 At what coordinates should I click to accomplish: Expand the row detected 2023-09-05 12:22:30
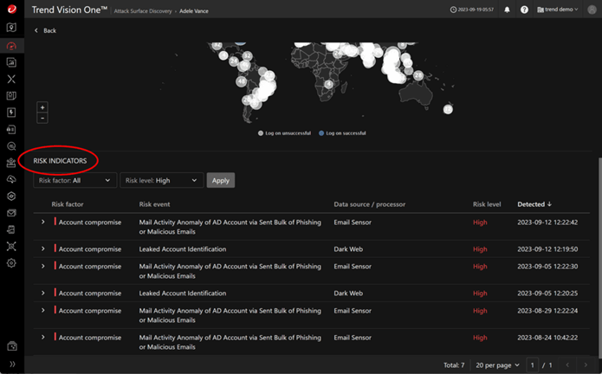tap(43, 266)
